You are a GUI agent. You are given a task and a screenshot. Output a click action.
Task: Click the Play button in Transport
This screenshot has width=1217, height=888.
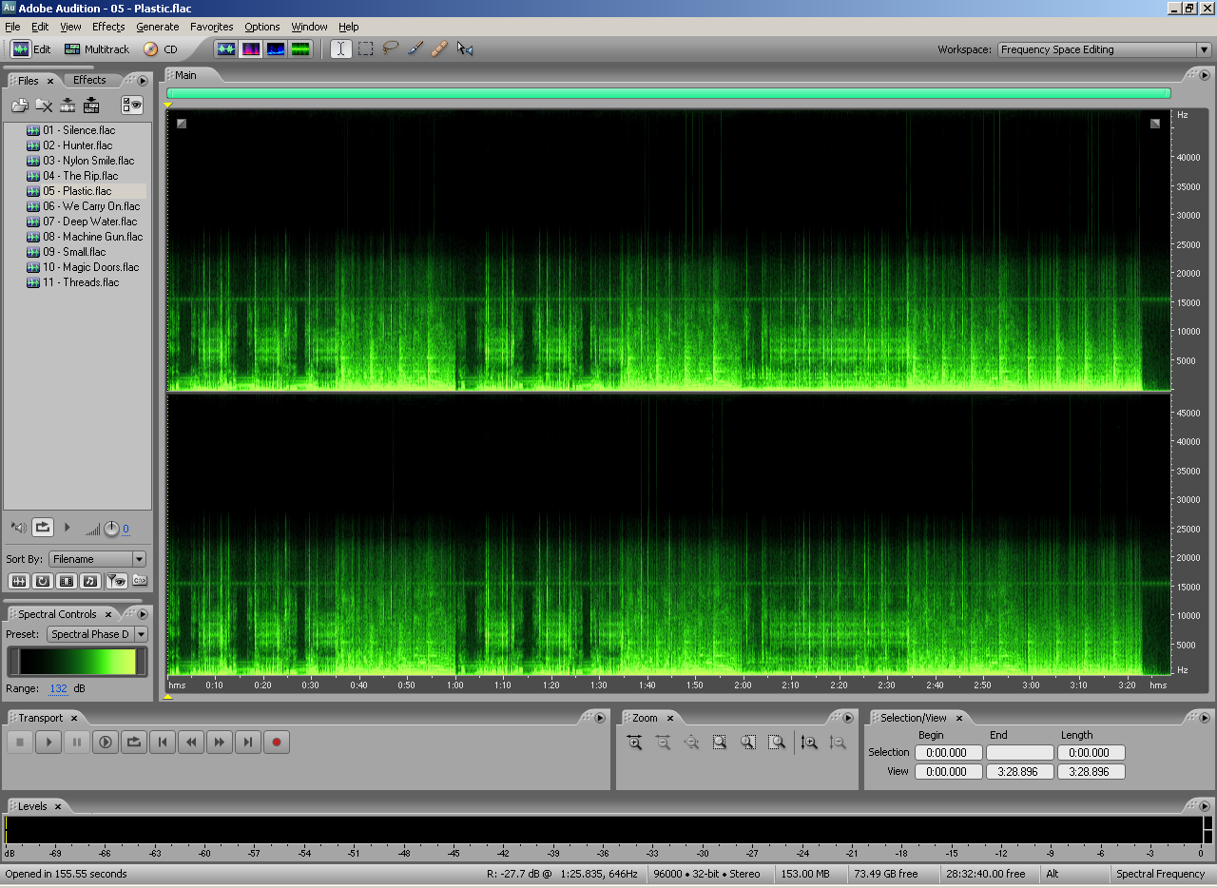coord(48,743)
